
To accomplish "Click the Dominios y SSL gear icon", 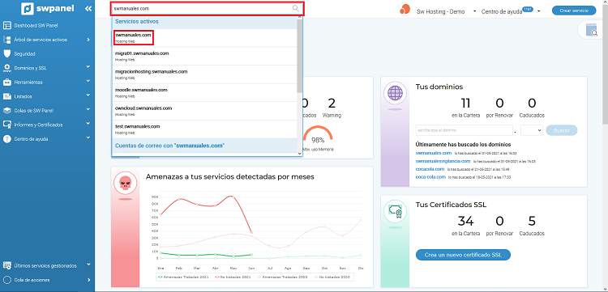I will pyautogui.click(x=7, y=68).
